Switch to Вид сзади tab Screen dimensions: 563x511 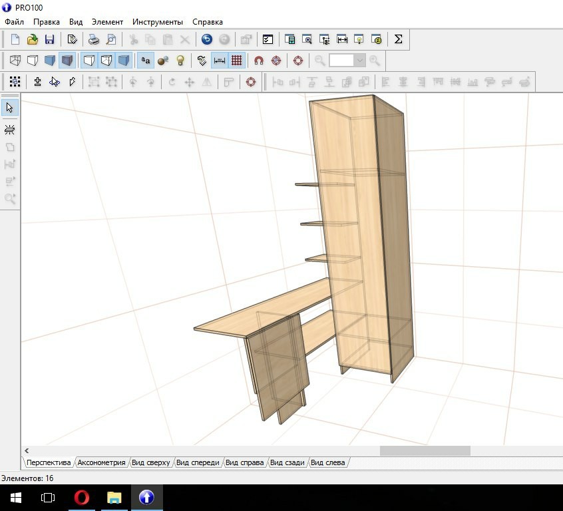click(x=287, y=462)
